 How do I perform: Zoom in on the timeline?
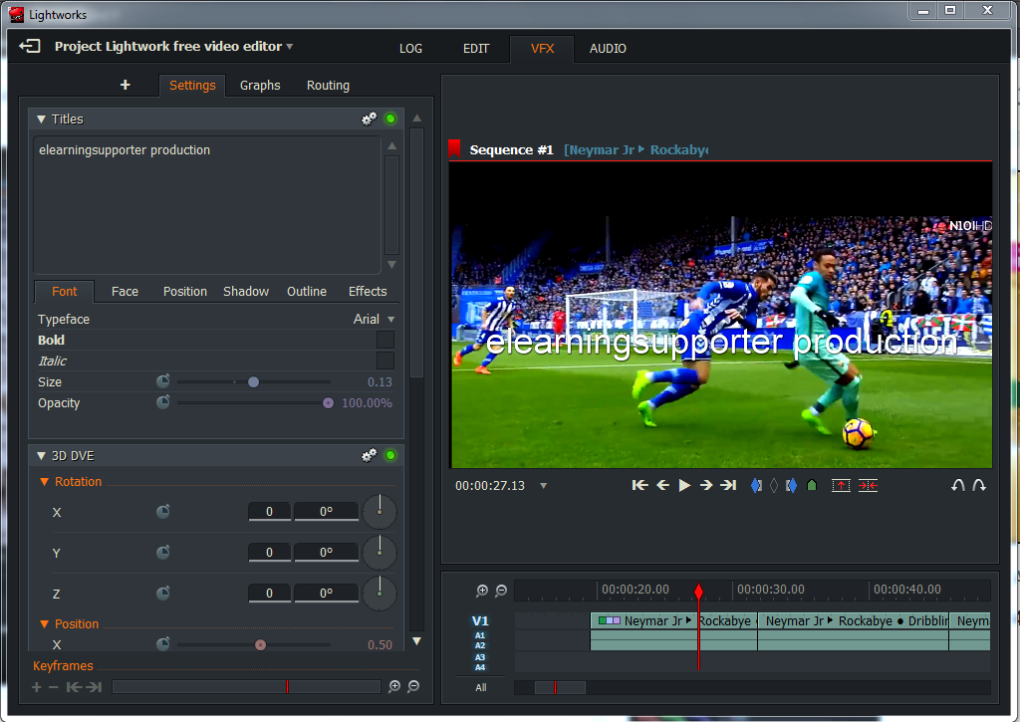pos(482,591)
